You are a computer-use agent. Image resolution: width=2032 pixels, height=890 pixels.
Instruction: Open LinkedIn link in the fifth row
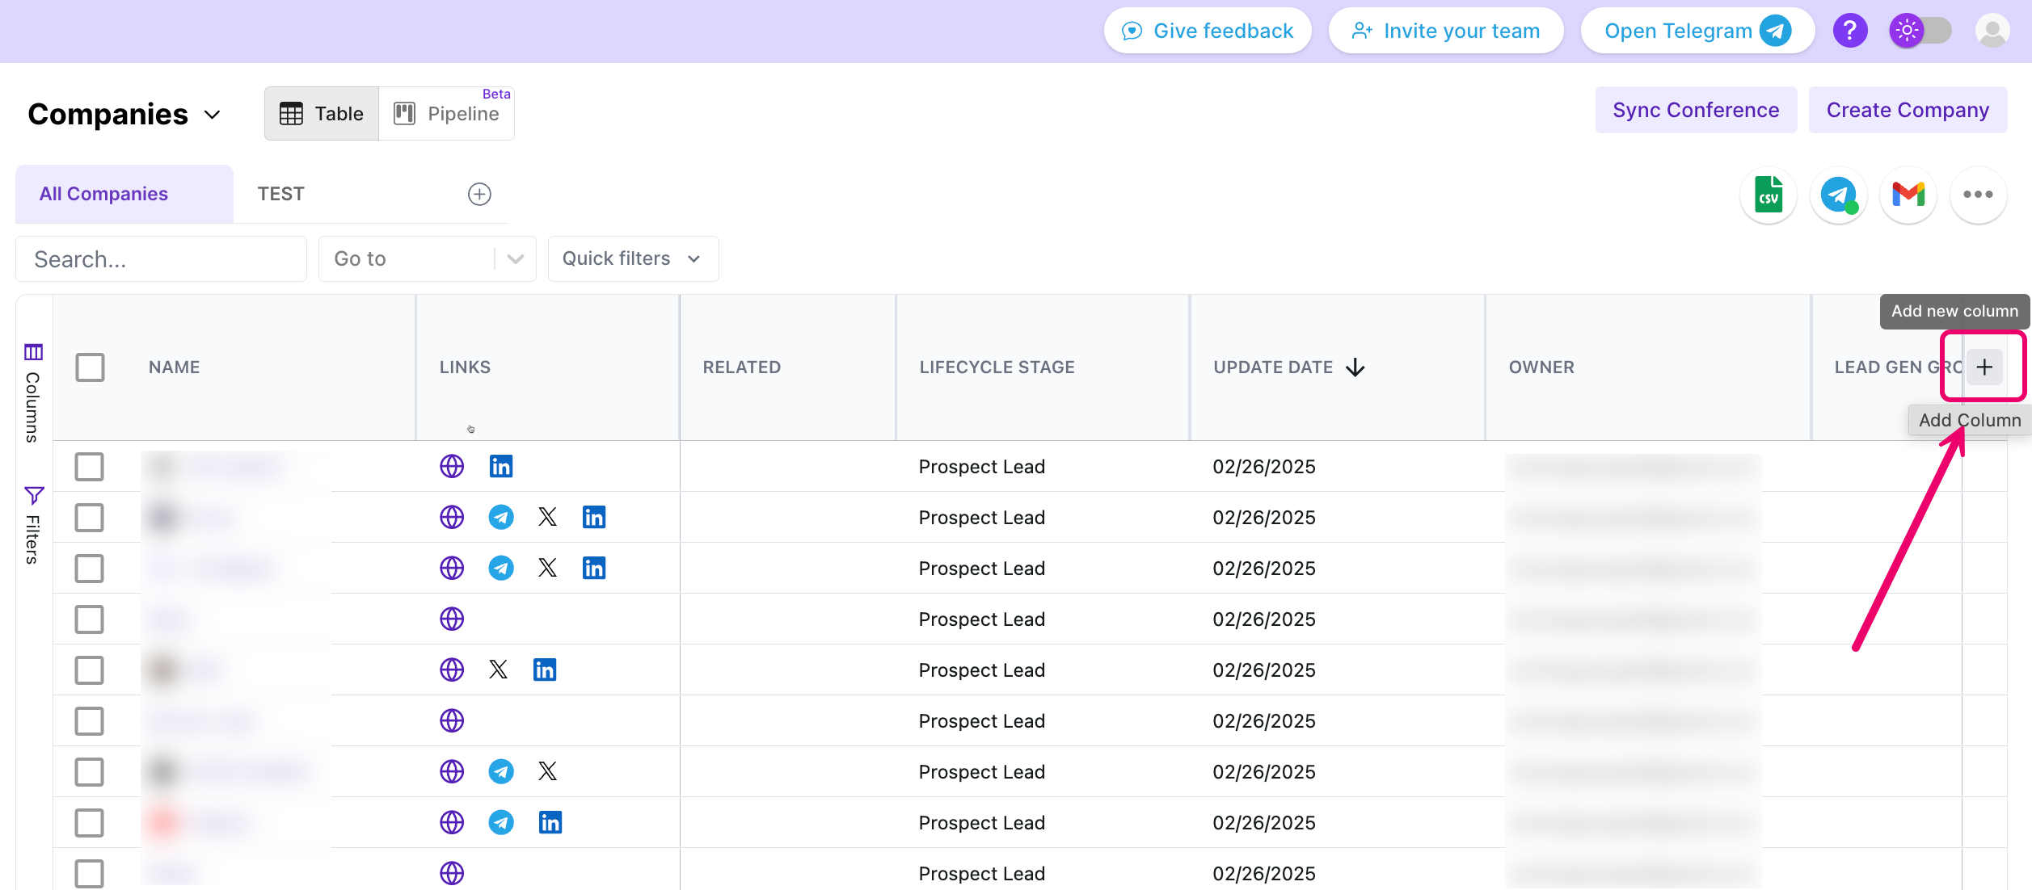click(545, 670)
